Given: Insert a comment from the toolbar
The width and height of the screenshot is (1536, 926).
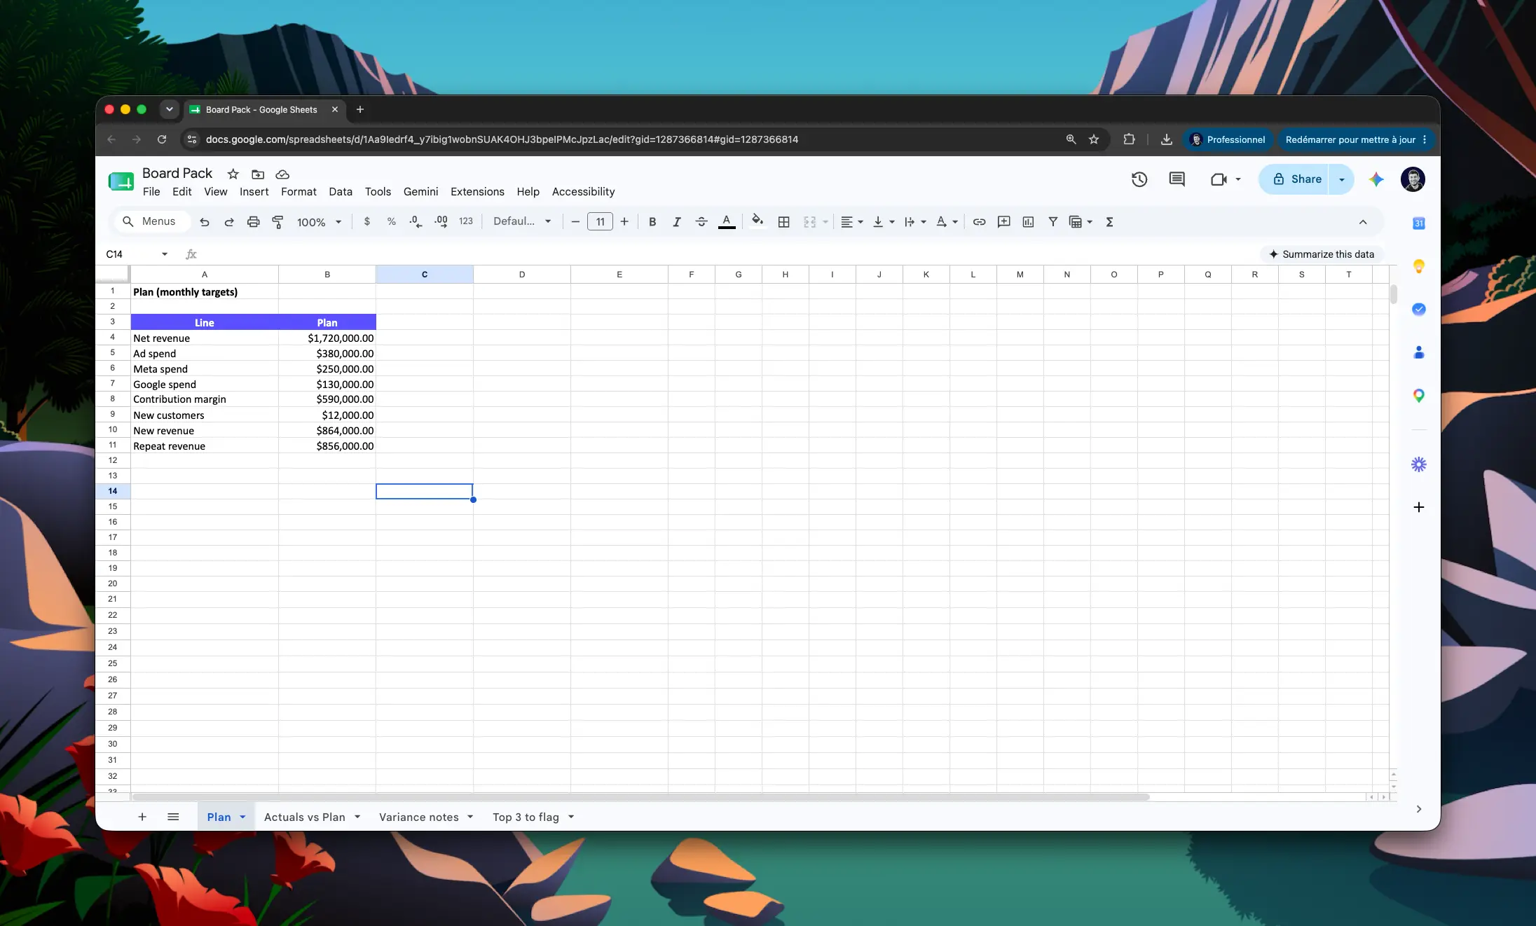Looking at the screenshot, I should [1004, 222].
